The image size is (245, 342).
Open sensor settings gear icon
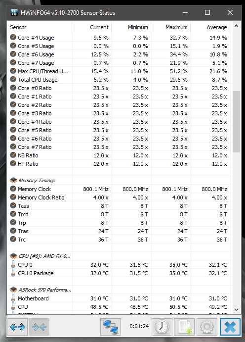206,327
